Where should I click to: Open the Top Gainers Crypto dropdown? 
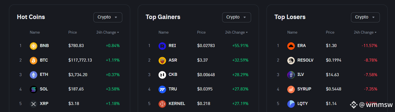[236, 17]
